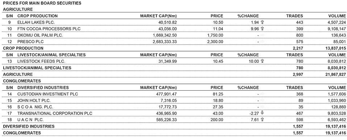Click the VOLUME header in Diversified Industries table

point(337,87)
